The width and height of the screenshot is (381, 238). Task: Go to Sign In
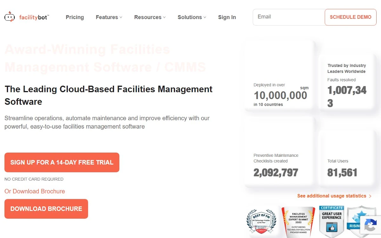pyautogui.click(x=227, y=17)
